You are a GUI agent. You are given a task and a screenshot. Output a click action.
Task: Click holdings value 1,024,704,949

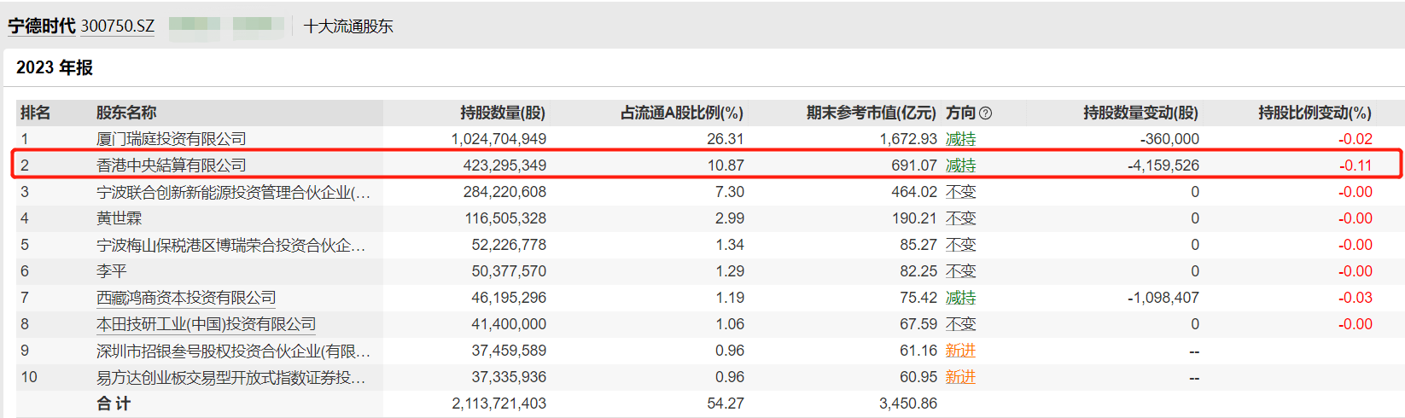(498, 139)
